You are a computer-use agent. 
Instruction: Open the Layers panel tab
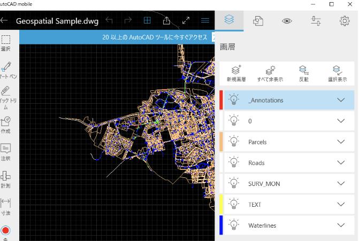(229, 21)
